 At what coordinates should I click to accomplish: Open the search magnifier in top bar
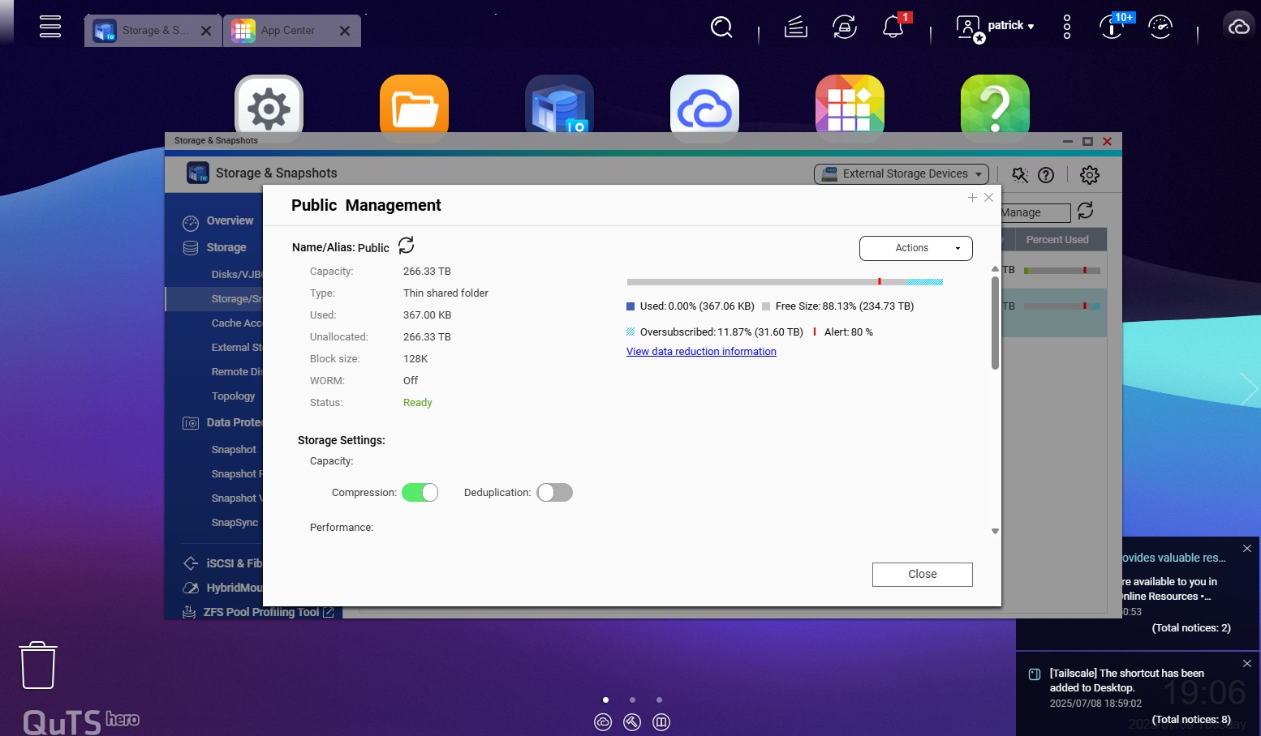721,27
